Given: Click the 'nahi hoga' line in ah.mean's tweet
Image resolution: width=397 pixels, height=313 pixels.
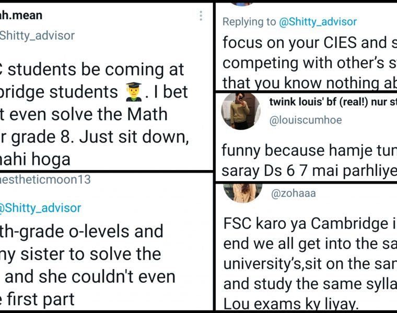Looking at the screenshot, I should tap(36, 159).
